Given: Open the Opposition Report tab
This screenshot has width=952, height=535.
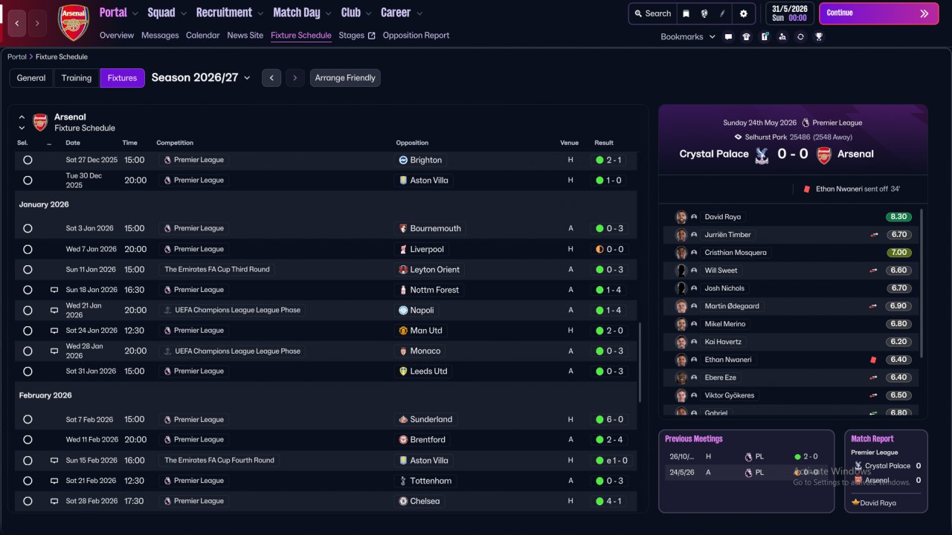Looking at the screenshot, I should pyautogui.click(x=416, y=35).
